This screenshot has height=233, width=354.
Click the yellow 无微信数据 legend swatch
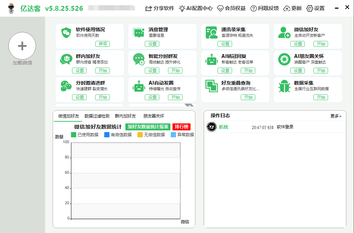[x=140, y=135]
